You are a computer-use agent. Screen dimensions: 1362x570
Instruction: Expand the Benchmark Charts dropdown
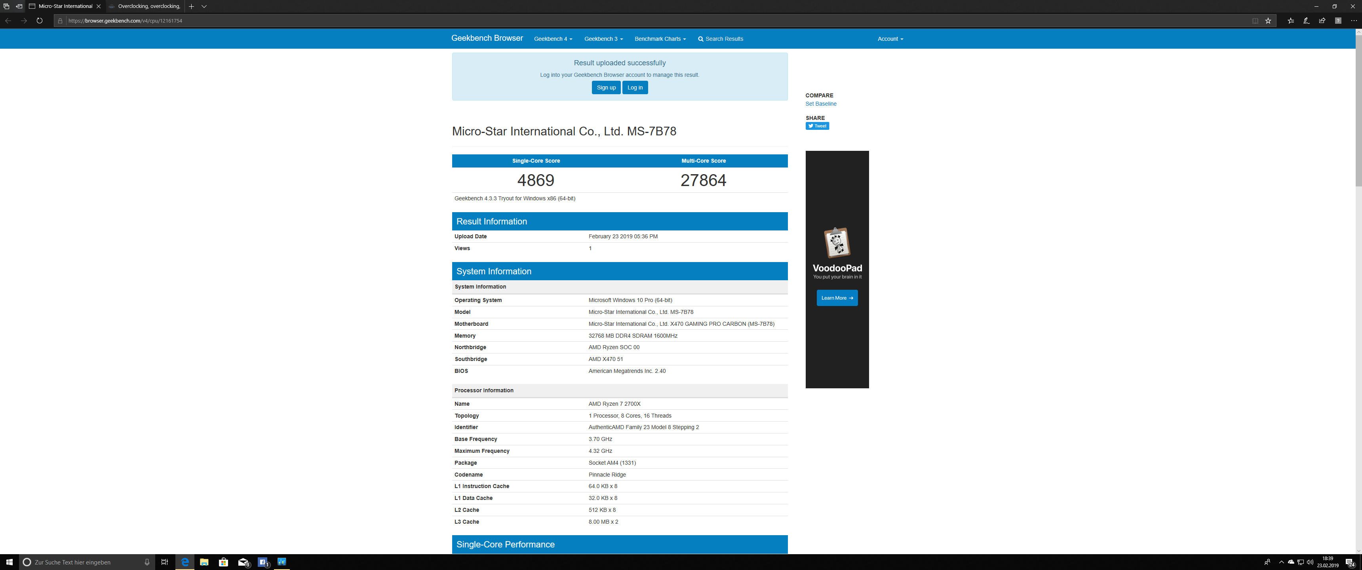click(x=660, y=39)
